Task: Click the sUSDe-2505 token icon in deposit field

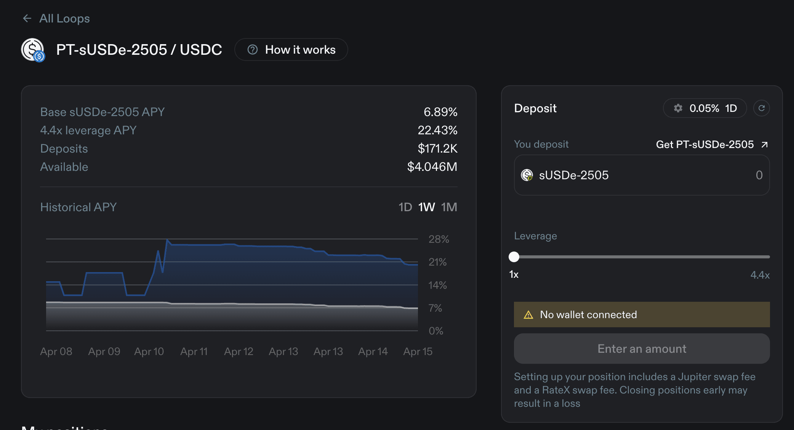Action: point(527,175)
